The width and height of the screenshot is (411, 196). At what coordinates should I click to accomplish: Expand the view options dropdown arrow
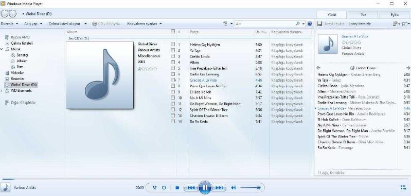231,24
